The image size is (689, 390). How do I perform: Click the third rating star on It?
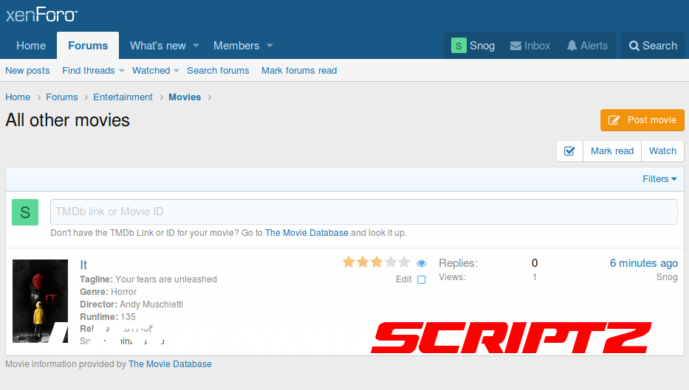tap(377, 262)
